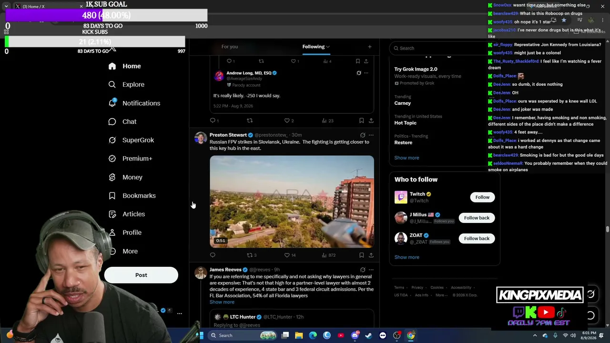Follow back ZOAT
The width and height of the screenshot is (610, 343).
coord(477,238)
